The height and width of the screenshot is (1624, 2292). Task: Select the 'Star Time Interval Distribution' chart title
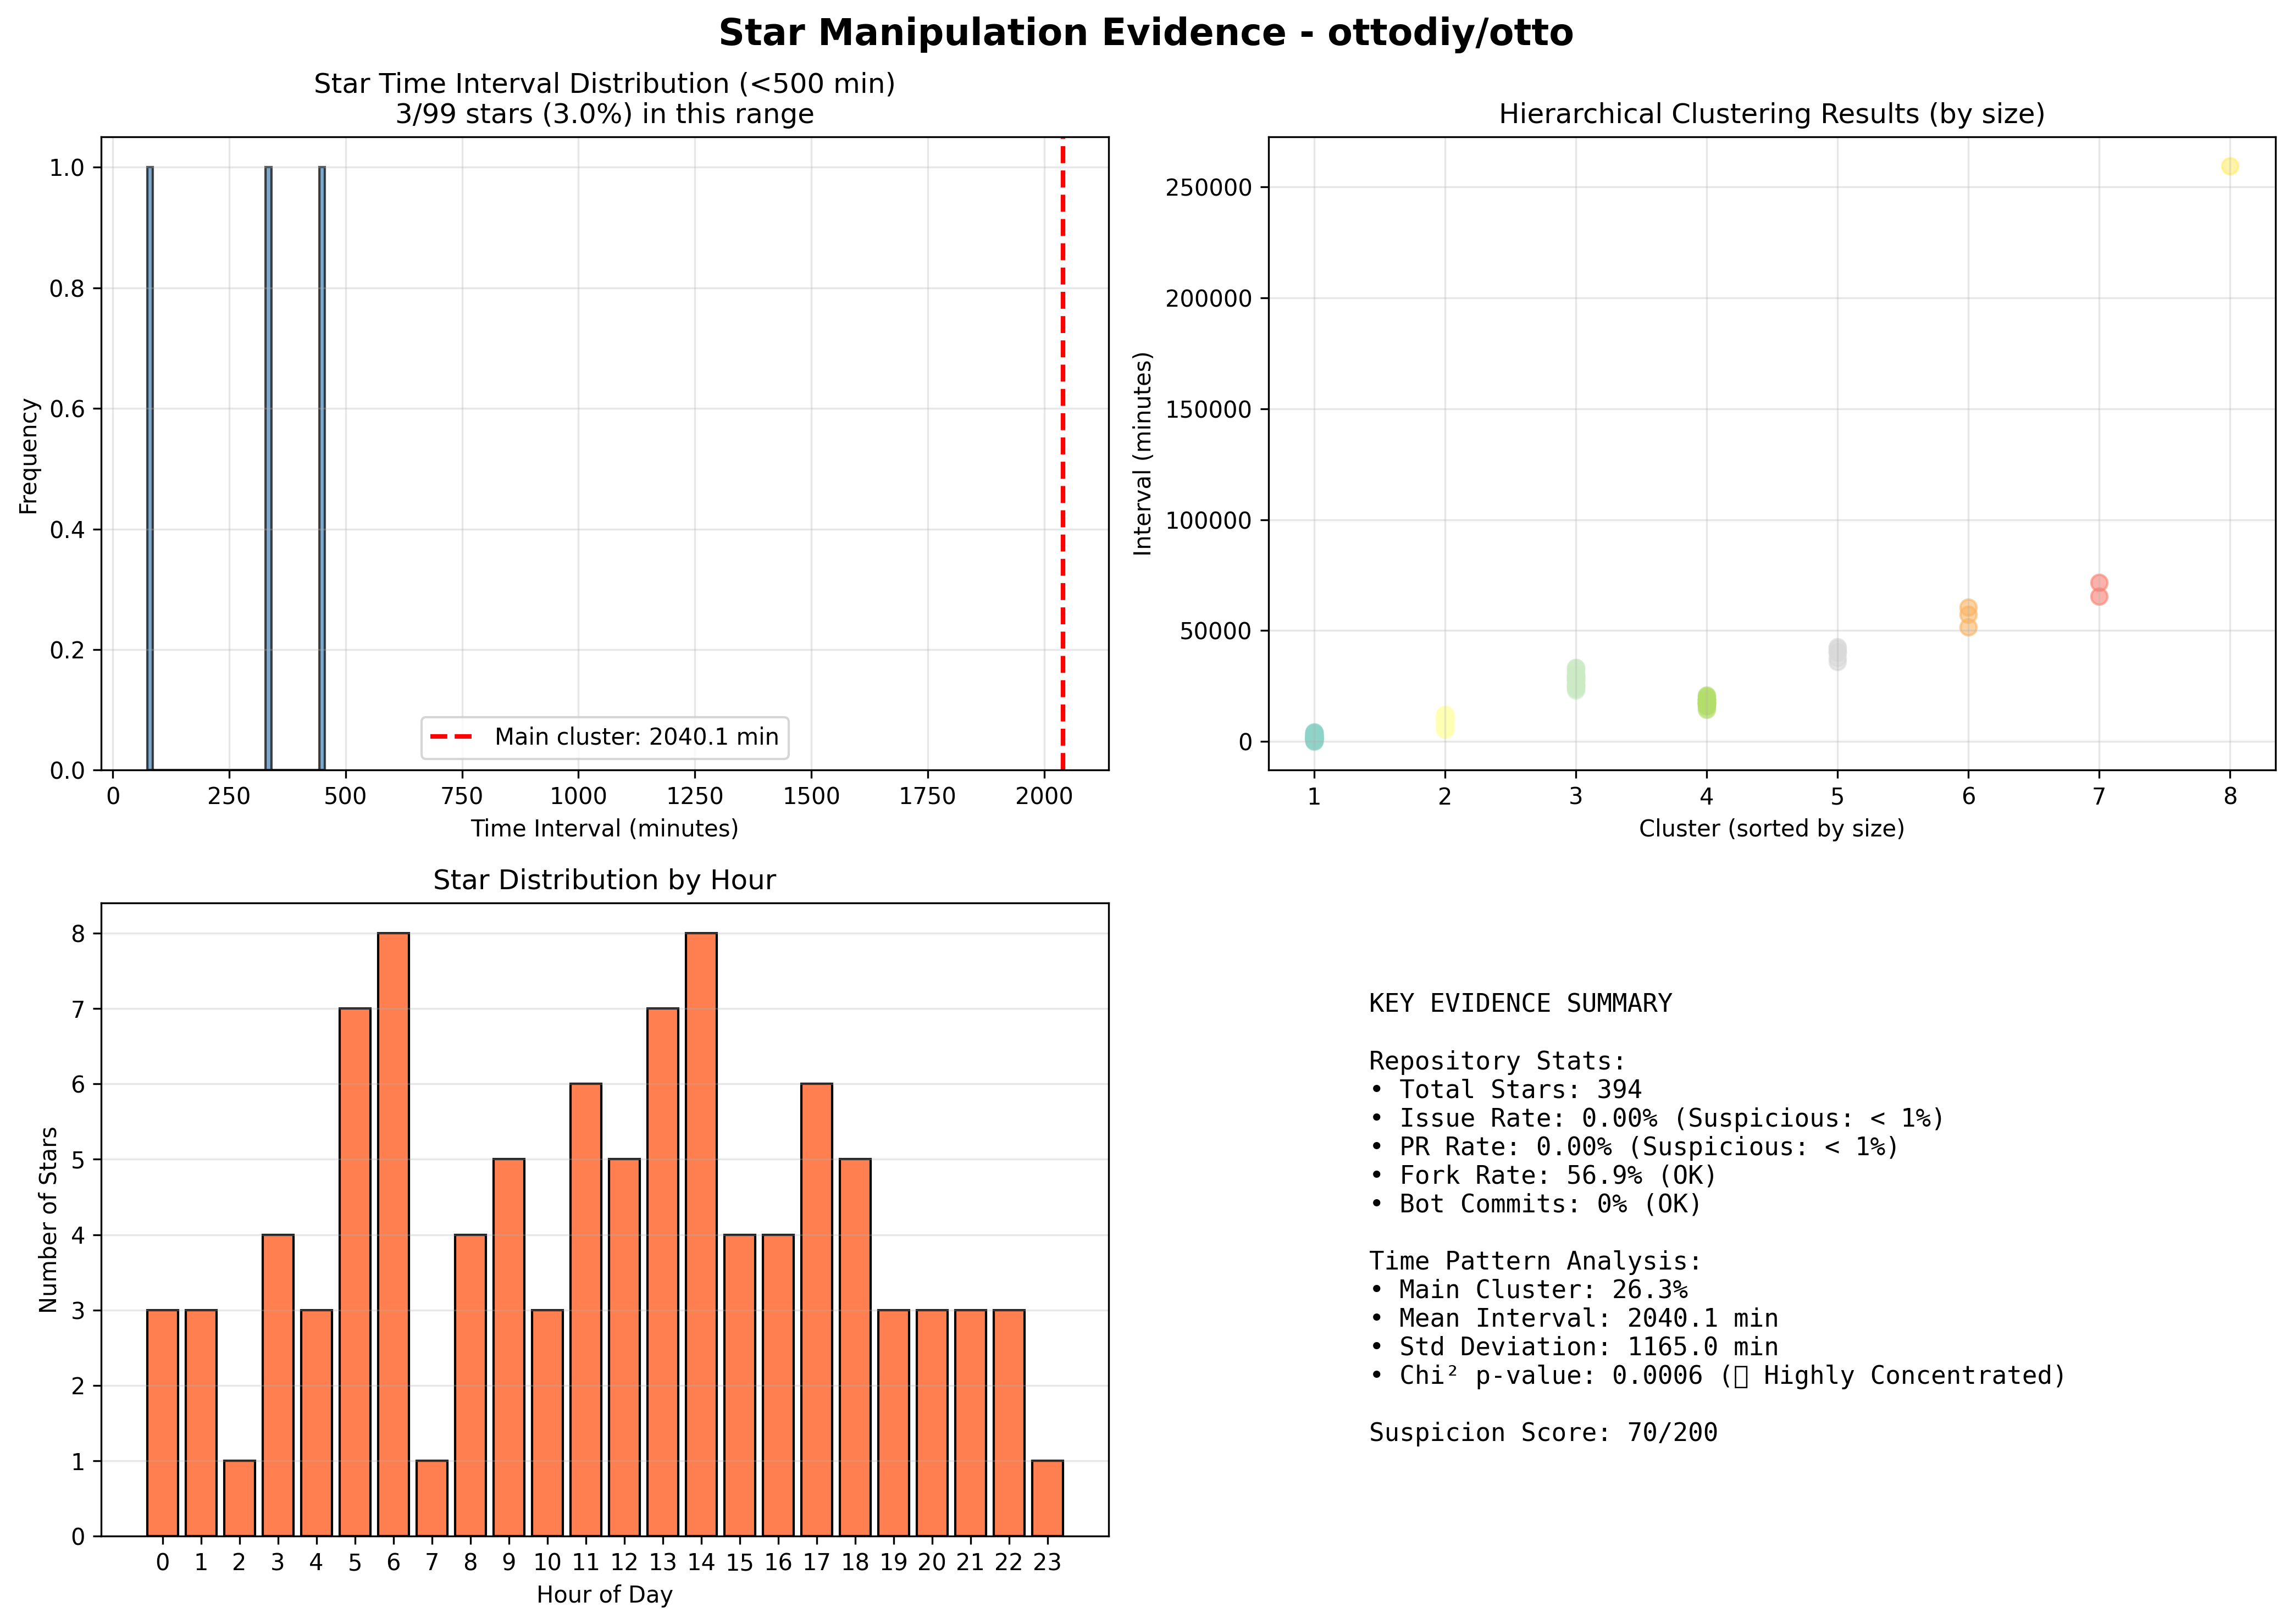pos(604,84)
